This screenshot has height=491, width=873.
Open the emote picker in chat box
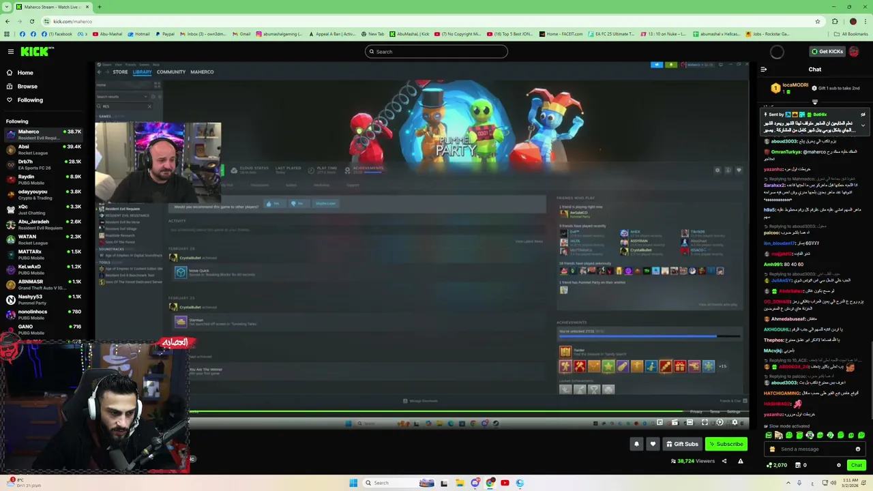pos(858,449)
